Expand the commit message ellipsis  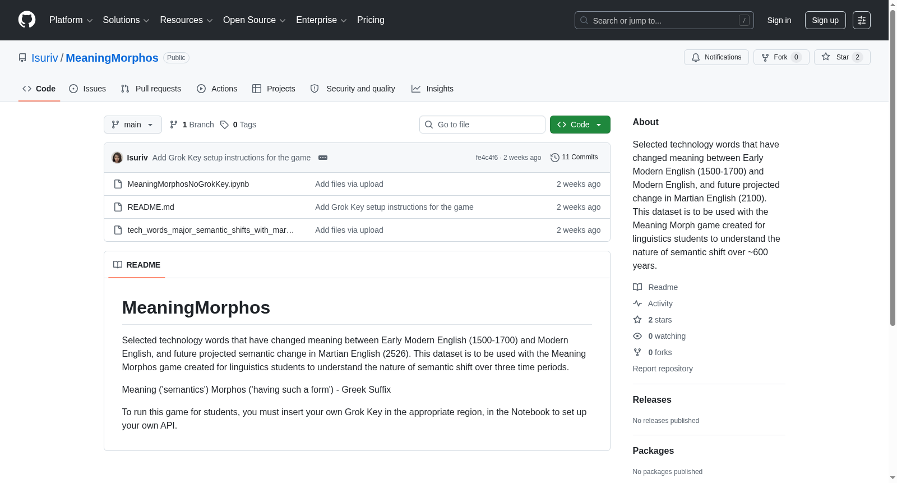pos(323,158)
